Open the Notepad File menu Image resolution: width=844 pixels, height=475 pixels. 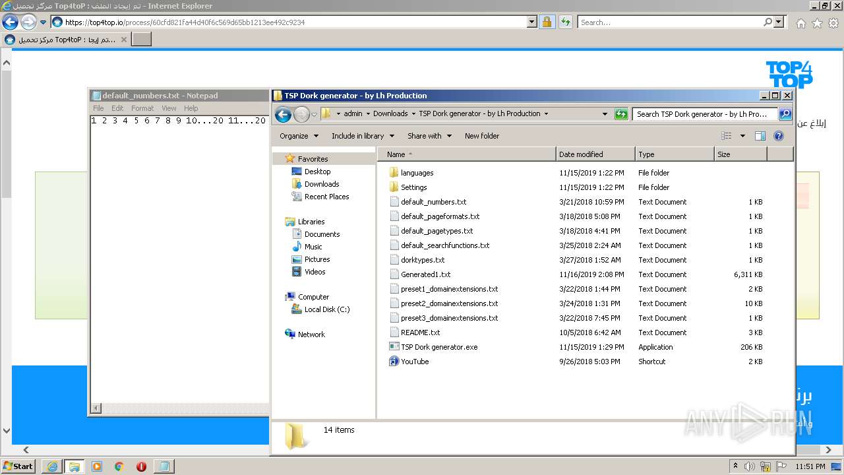tap(98, 108)
